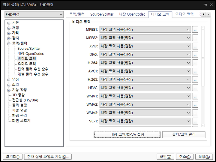Expand the 기능 확장 tree node
The height and width of the screenshot is (162, 216).
click(9, 90)
